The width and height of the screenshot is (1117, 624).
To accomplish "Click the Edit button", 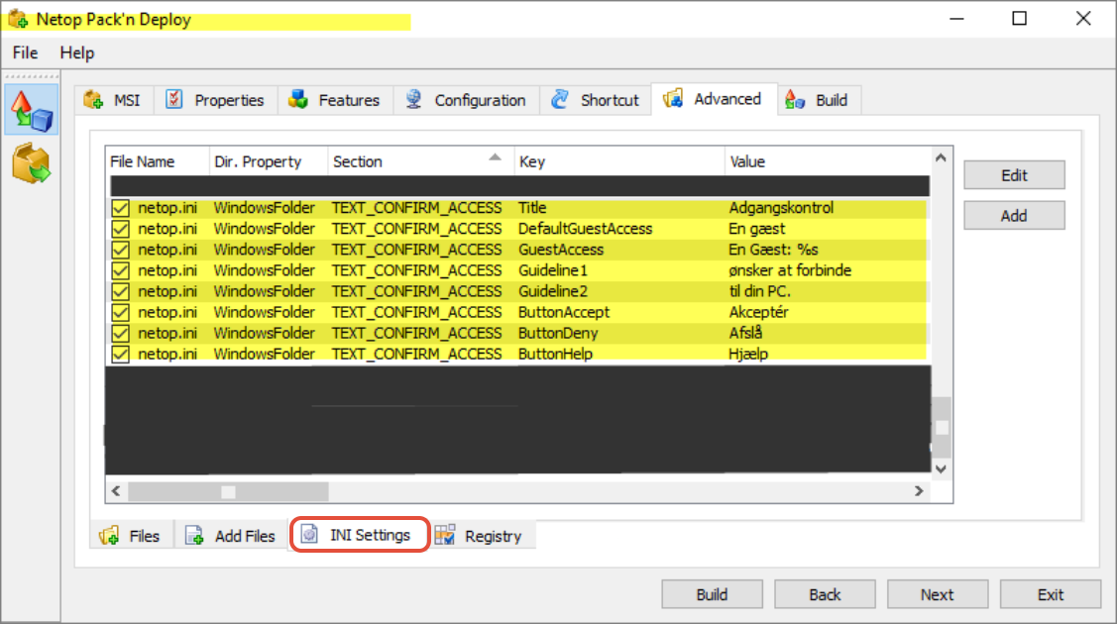I will [1015, 175].
